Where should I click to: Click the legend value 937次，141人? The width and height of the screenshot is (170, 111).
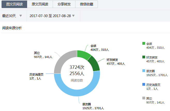coord(155,102)
